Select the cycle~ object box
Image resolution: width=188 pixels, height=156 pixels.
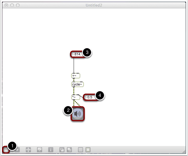(x=77, y=84)
